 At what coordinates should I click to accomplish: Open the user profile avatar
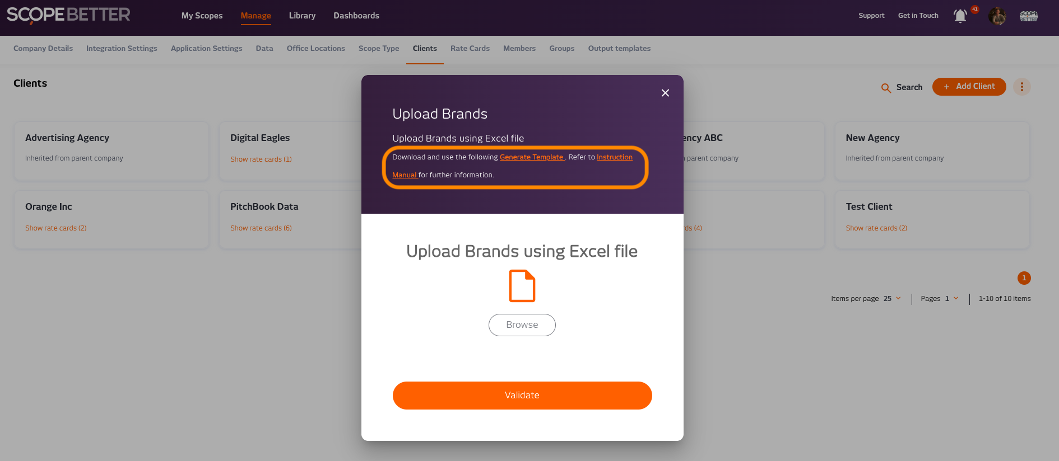[997, 16]
